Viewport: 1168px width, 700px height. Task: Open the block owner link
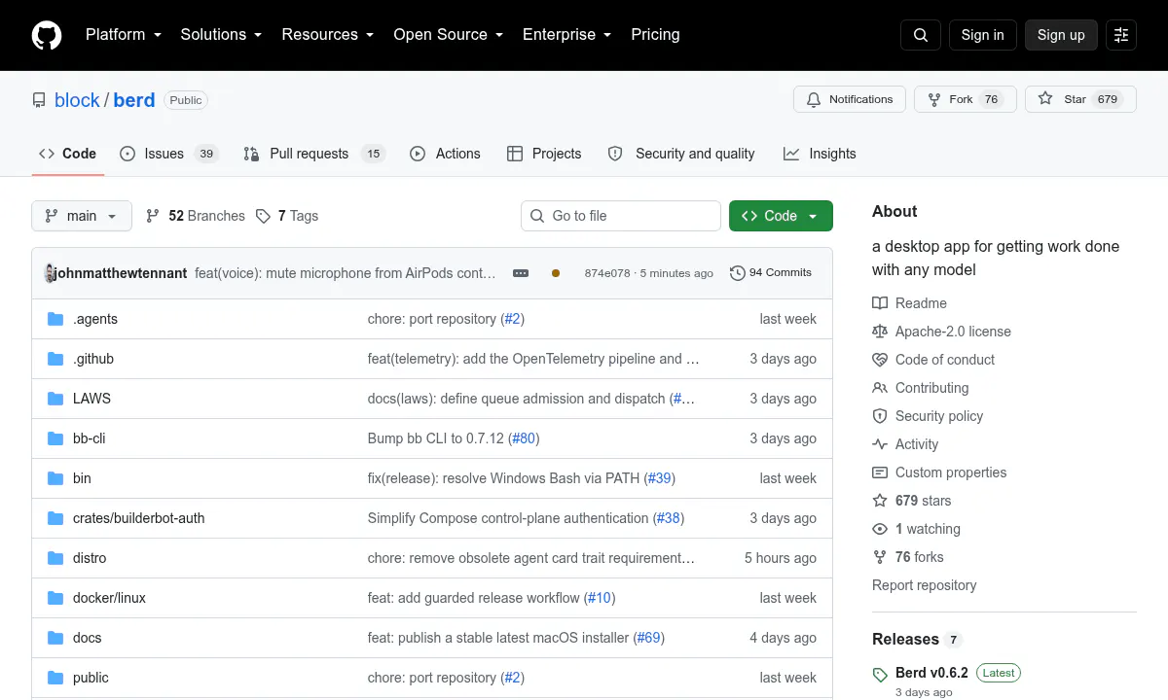pos(77,100)
